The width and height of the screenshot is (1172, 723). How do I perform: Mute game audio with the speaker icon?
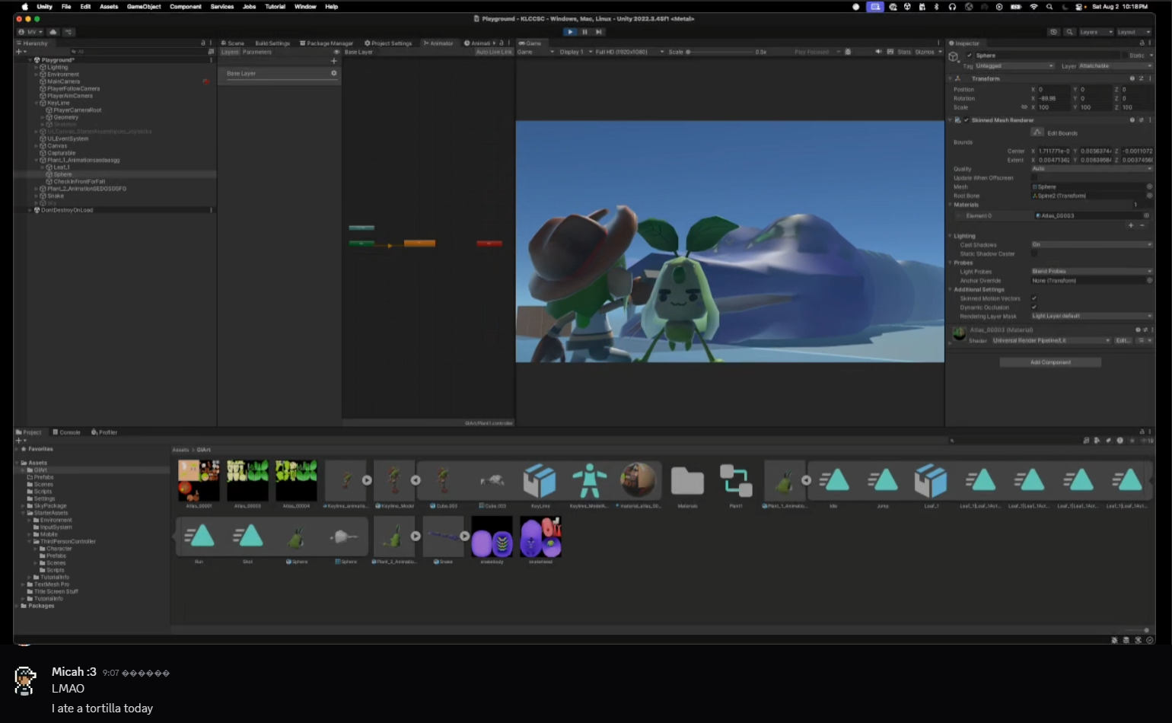[878, 52]
